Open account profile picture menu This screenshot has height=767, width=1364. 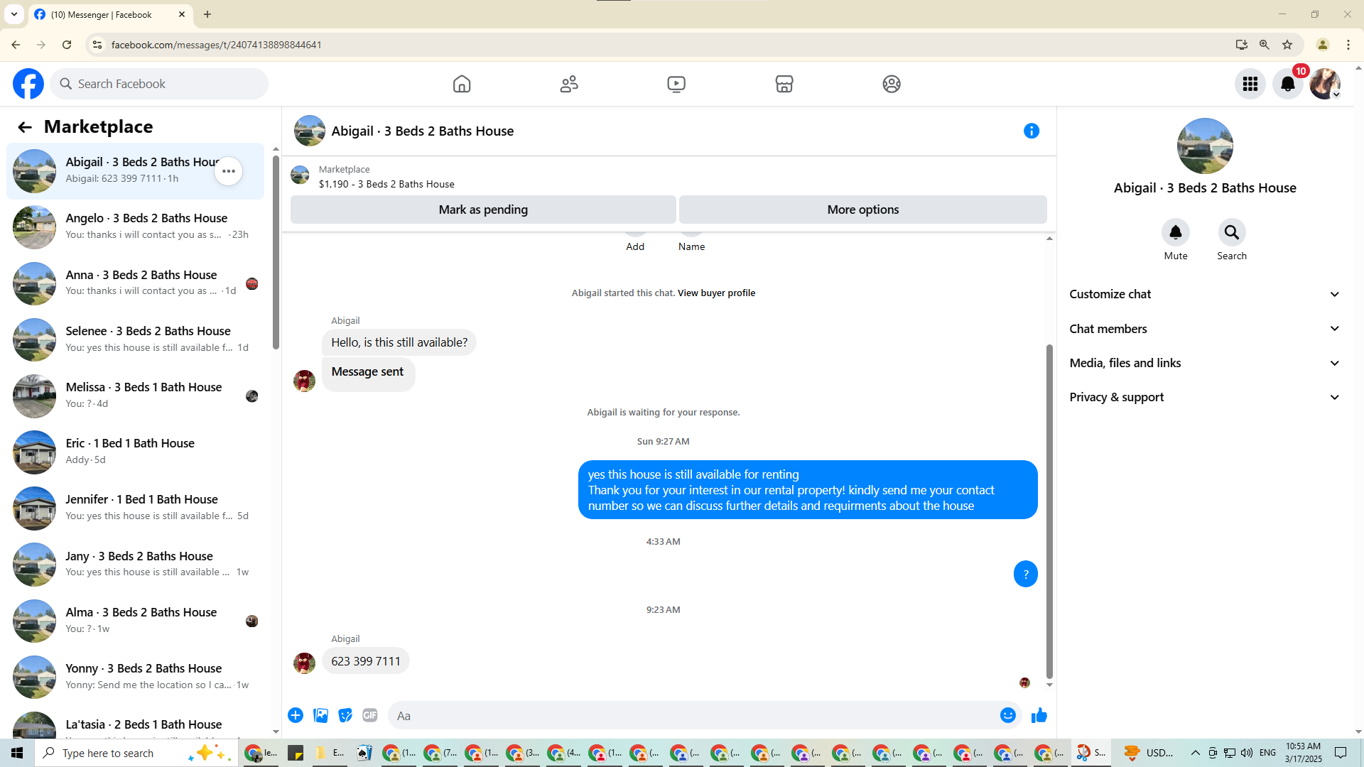tap(1325, 84)
